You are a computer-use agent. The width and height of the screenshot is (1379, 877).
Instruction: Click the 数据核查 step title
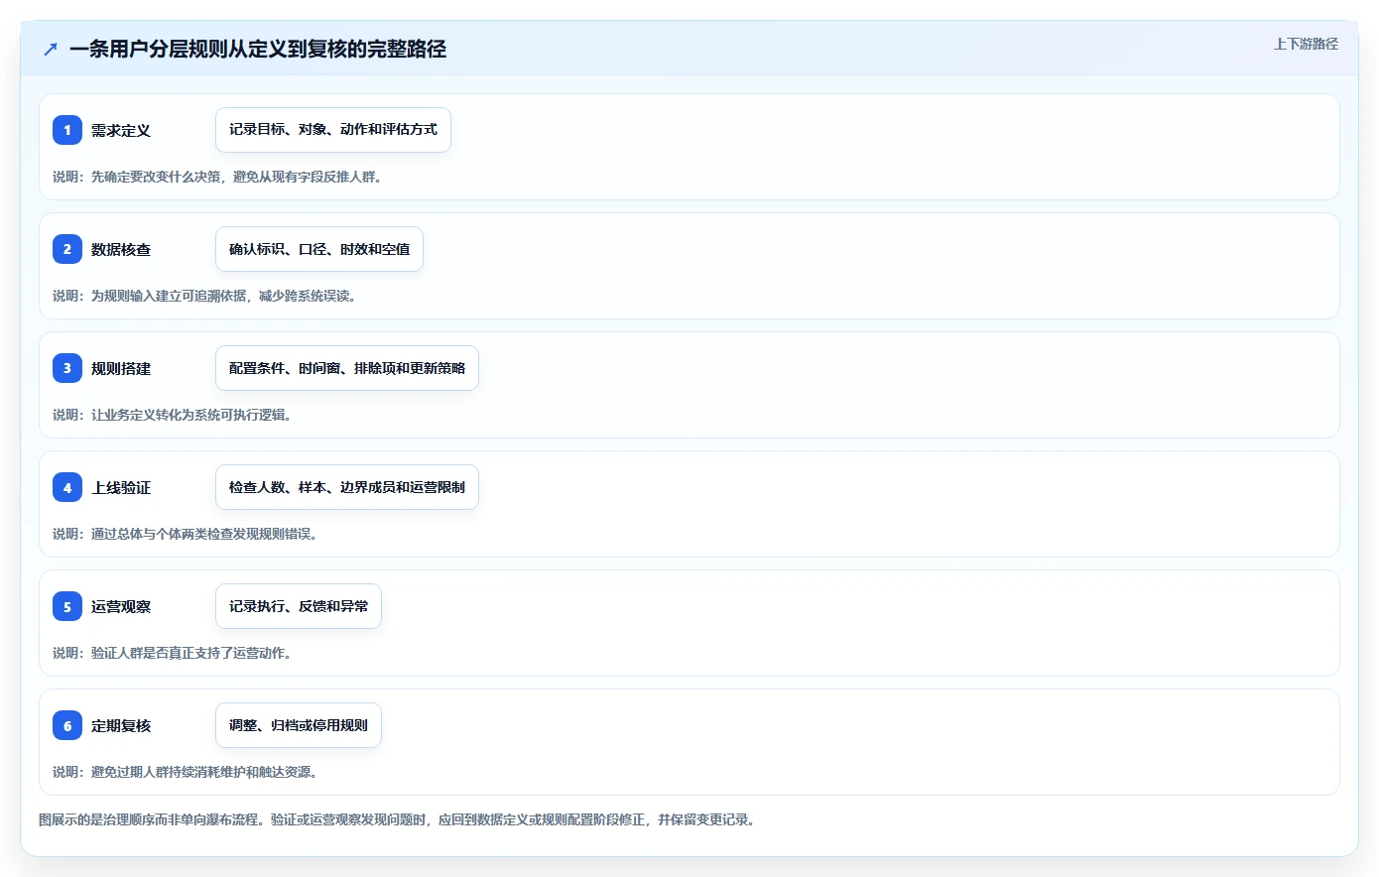[121, 249]
